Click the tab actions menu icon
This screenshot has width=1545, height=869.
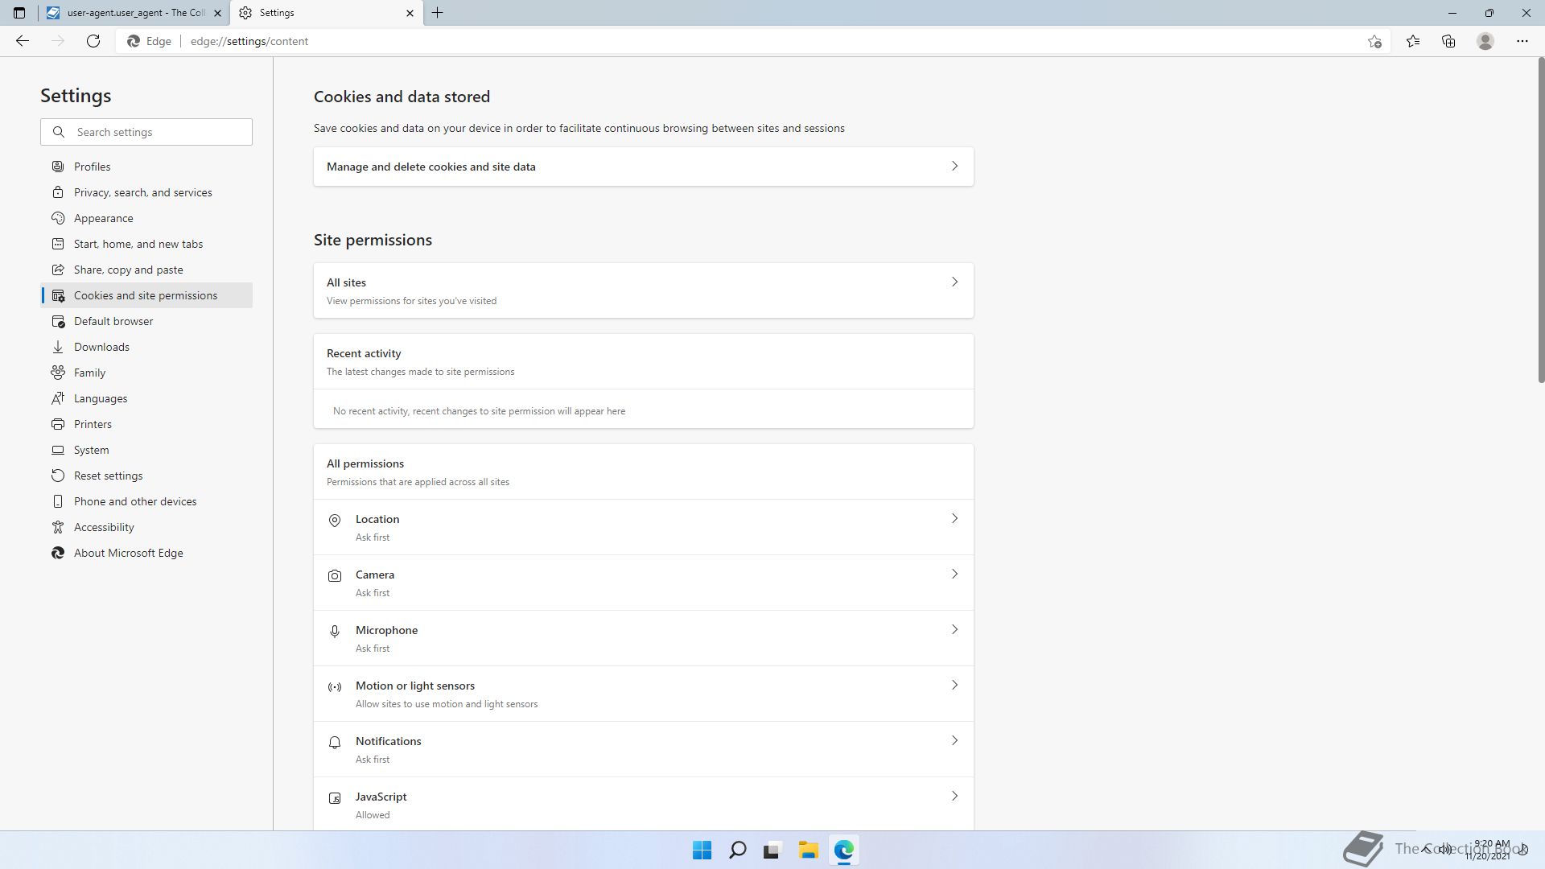(19, 13)
